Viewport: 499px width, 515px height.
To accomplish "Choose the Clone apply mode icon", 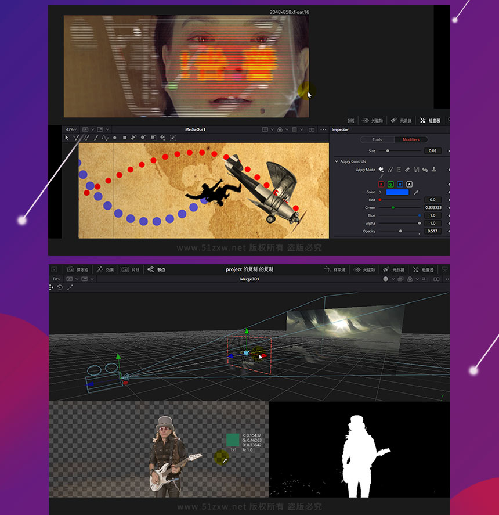I will click(x=390, y=170).
